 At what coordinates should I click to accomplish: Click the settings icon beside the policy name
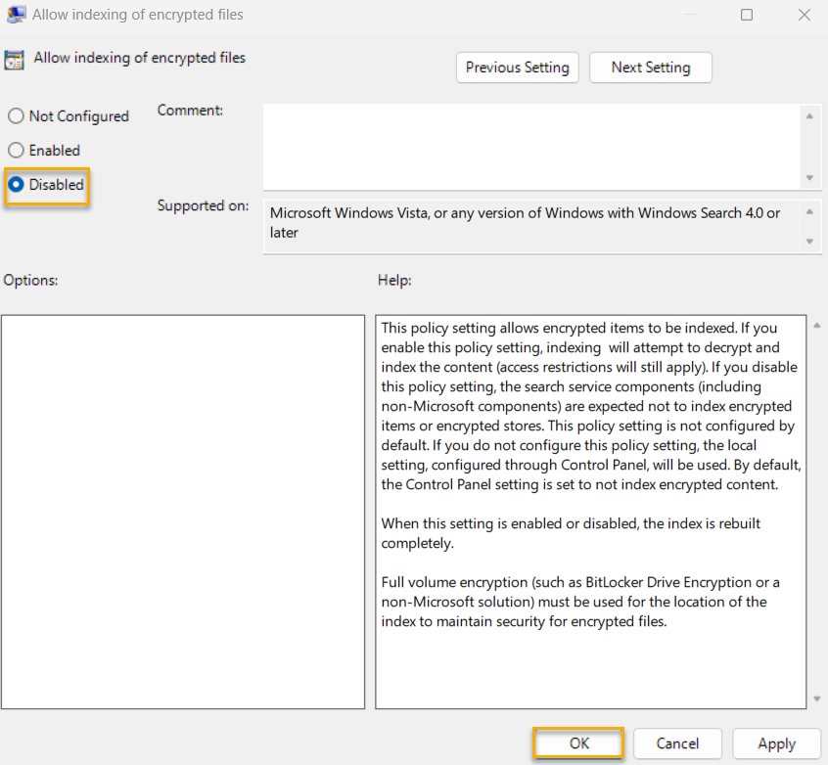tap(15, 59)
